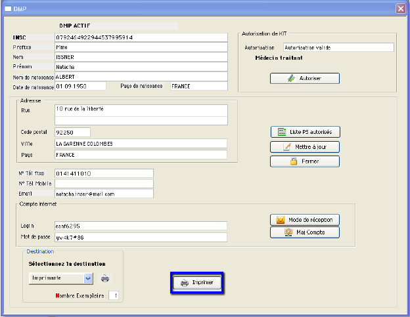Click Code postal field 92250
Viewport: 410px width, 317px height.
point(73,133)
